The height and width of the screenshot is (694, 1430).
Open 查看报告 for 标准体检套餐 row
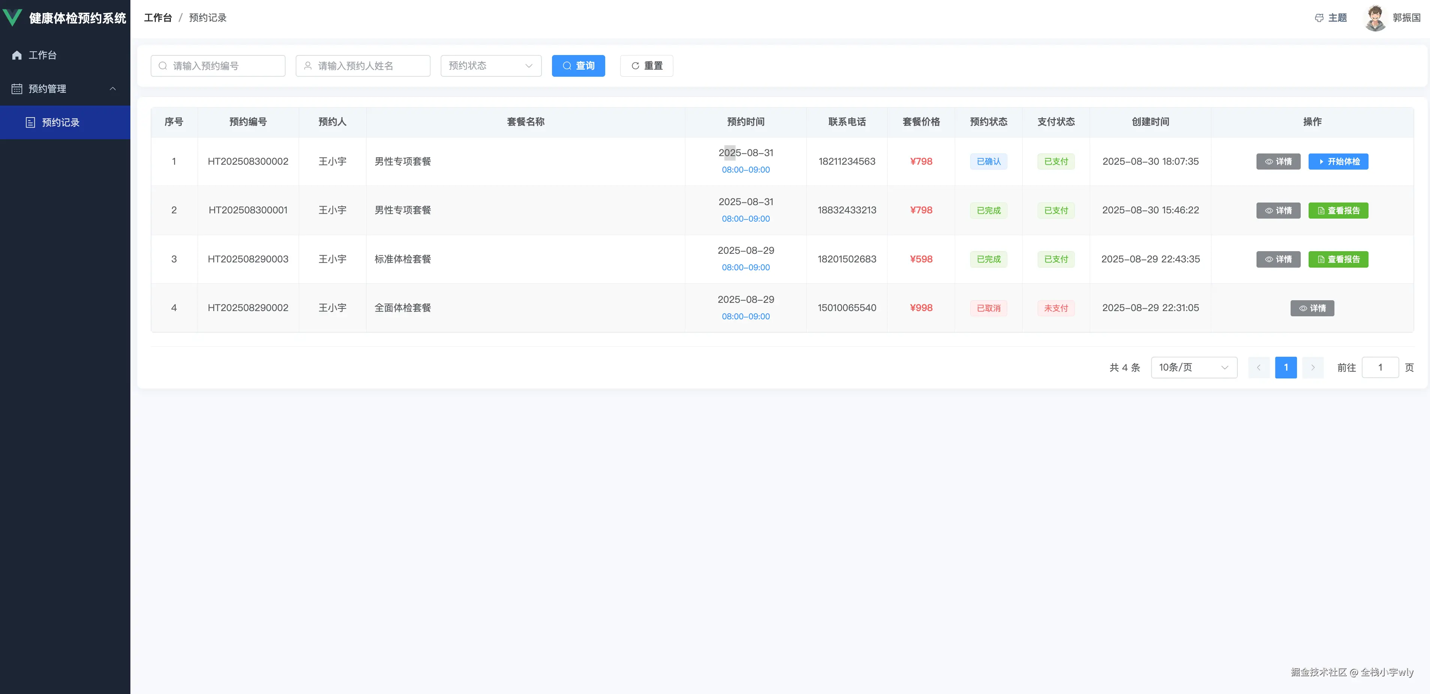tap(1338, 259)
